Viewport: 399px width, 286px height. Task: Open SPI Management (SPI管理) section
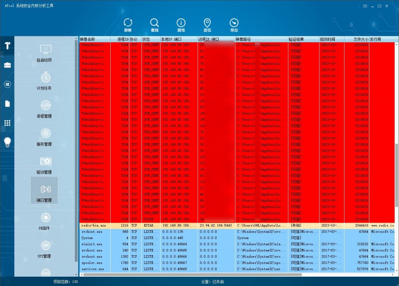(x=44, y=249)
